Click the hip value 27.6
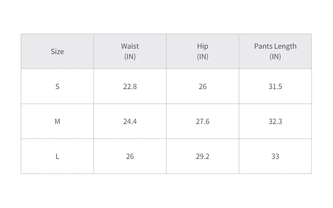The height and width of the screenshot is (208, 333). coord(203,121)
